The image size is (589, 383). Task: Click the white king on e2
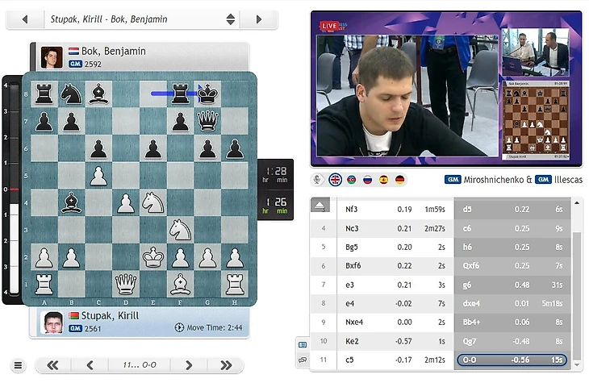pyautogui.click(x=152, y=257)
